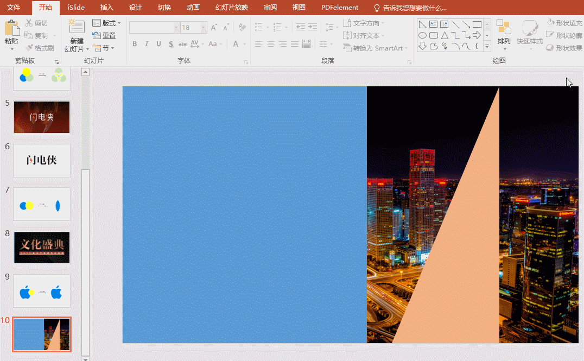Switch to the 设计 Design tab

[136, 8]
